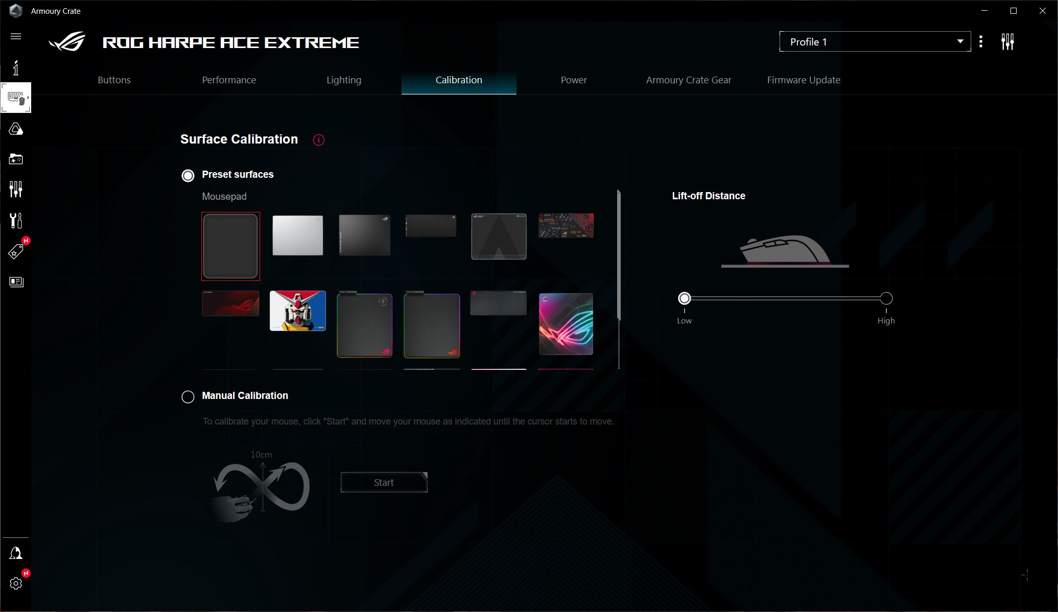Open the three-dot profile options menu

tap(981, 41)
